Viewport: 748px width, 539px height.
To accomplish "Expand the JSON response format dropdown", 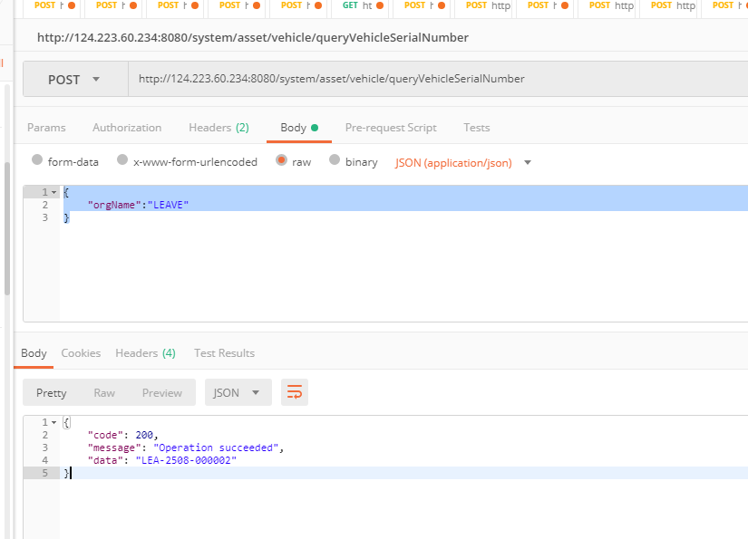I will (237, 392).
